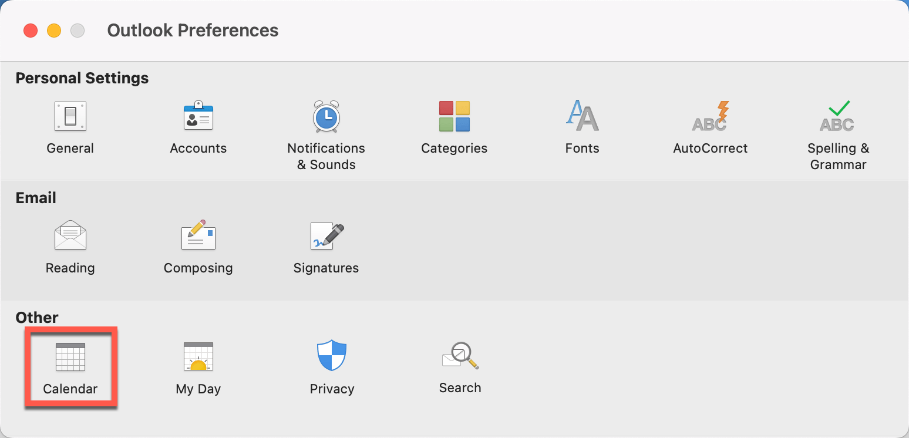This screenshot has height=438, width=909.
Task: Click the green zoom window control
Action: 77,30
